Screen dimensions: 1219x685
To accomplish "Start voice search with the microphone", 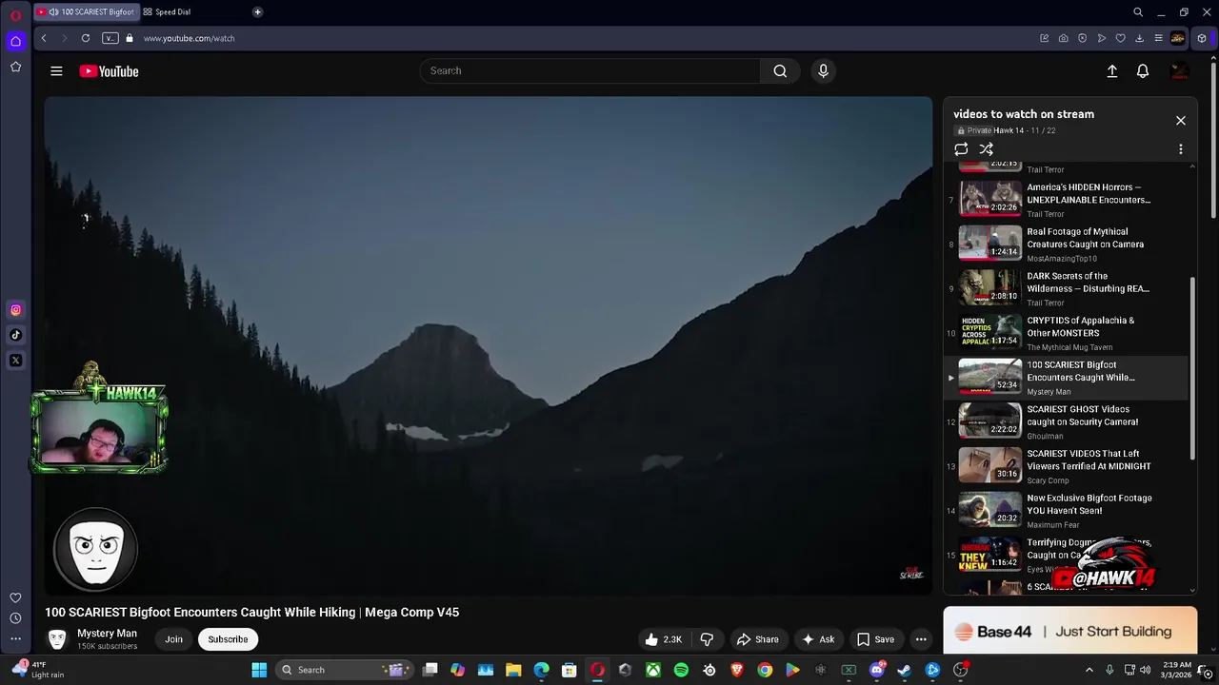I will pyautogui.click(x=824, y=70).
